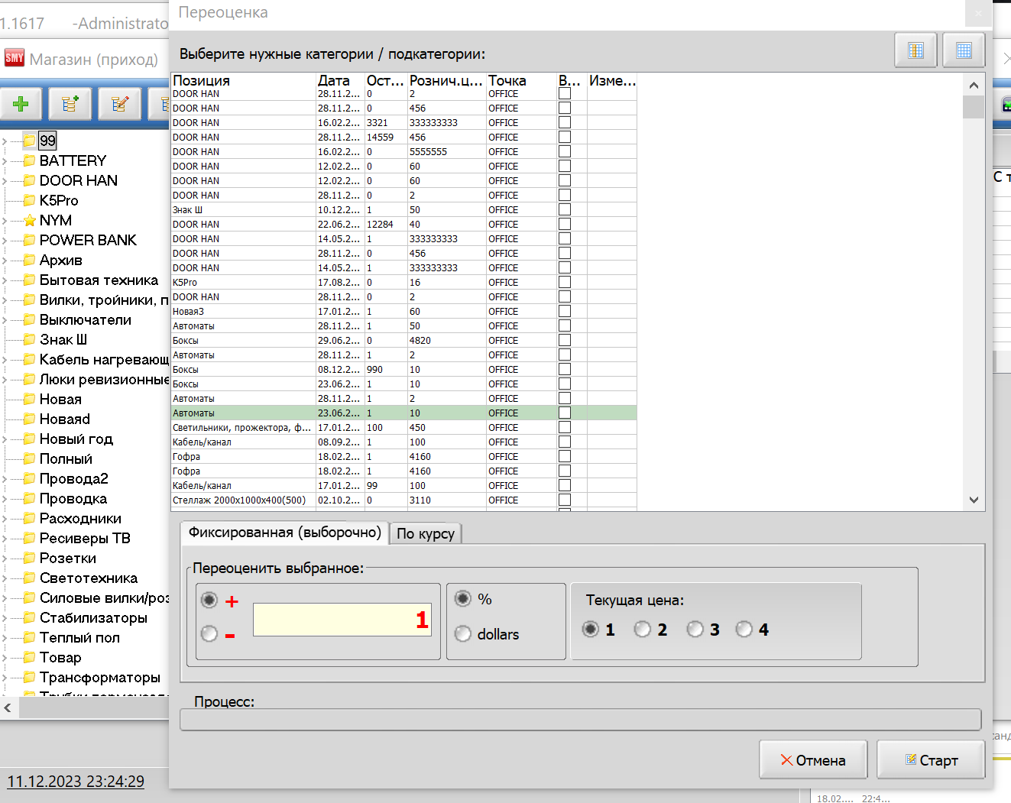Expand the POWER BANK category
The width and height of the screenshot is (1011, 803).
tap(5, 241)
